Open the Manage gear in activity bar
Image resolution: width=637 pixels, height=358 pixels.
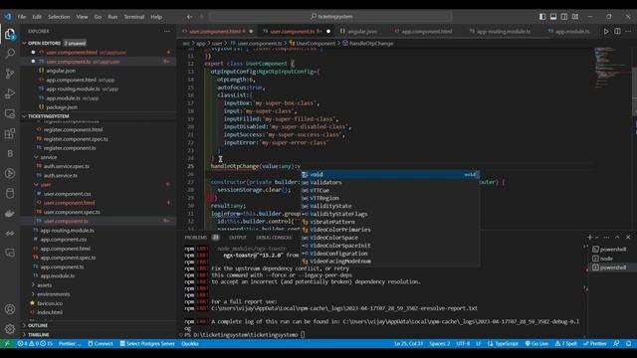[x=10, y=329]
